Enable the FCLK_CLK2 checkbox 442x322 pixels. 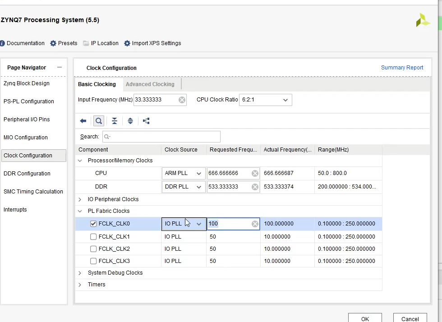pos(93,248)
